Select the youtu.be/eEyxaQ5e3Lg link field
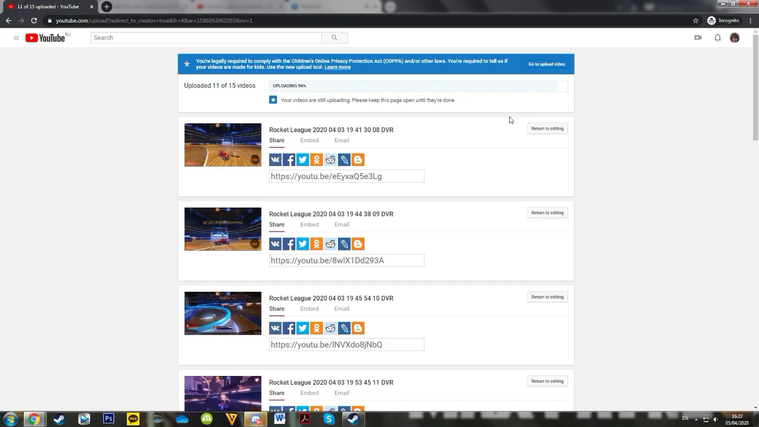 pyautogui.click(x=347, y=176)
